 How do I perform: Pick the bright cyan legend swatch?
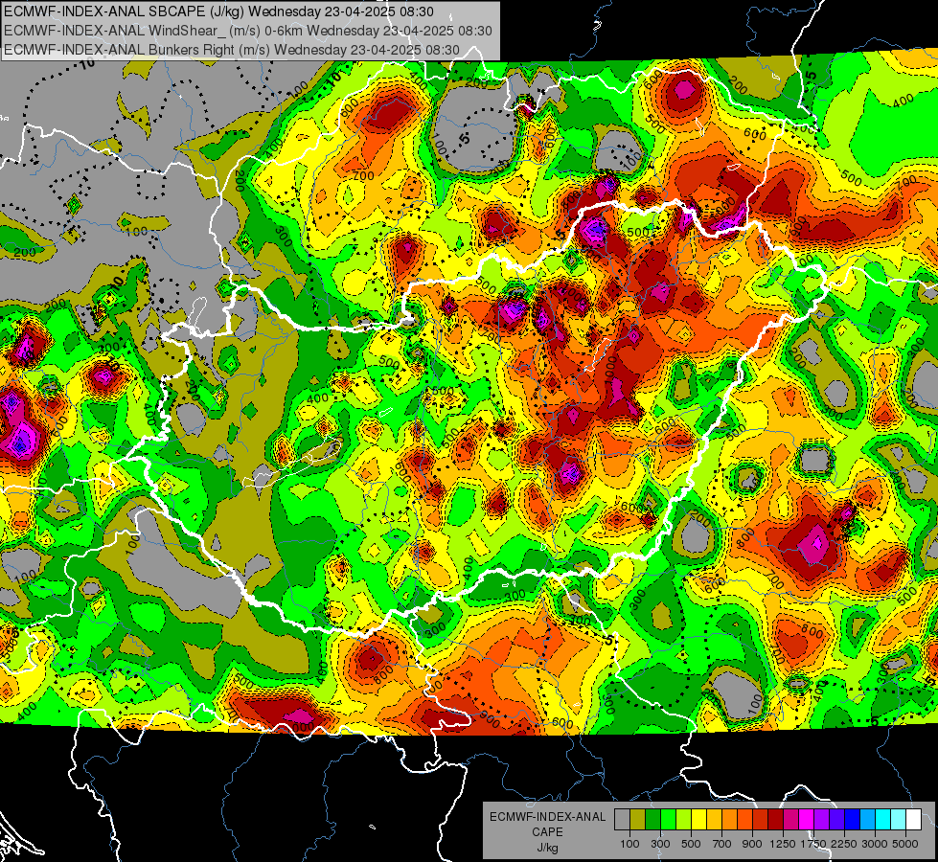(883, 820)
